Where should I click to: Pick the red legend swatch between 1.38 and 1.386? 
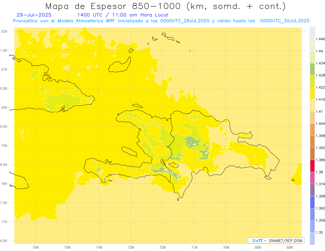point(312,166)
